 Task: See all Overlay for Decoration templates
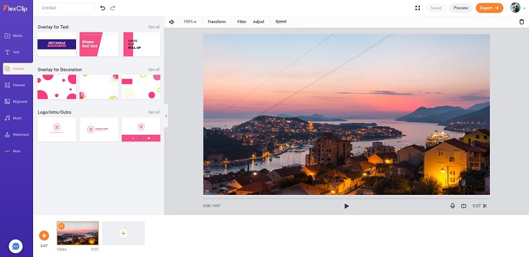(153, 69)
